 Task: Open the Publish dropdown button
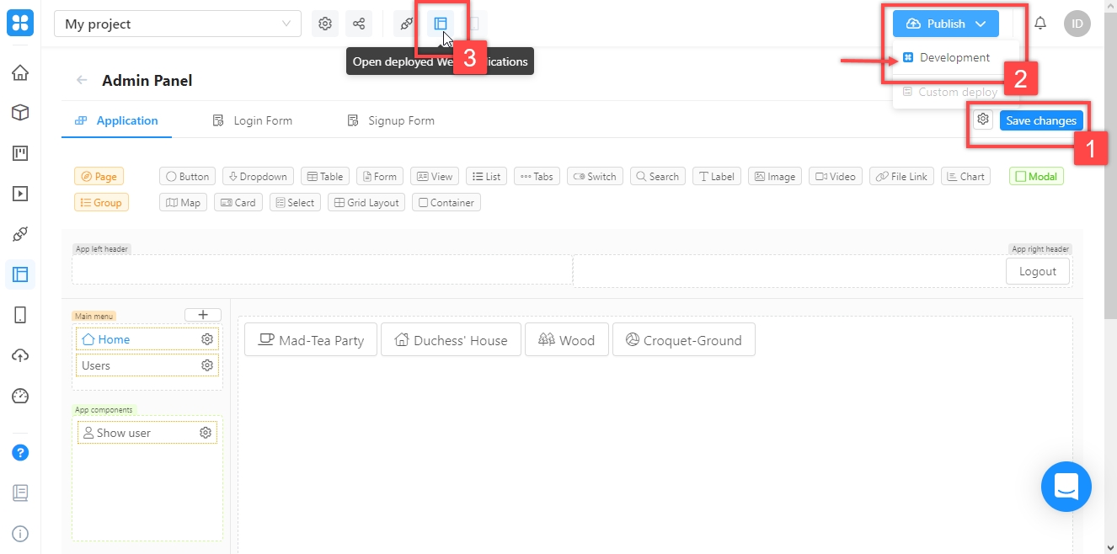(x=945, y=24)
